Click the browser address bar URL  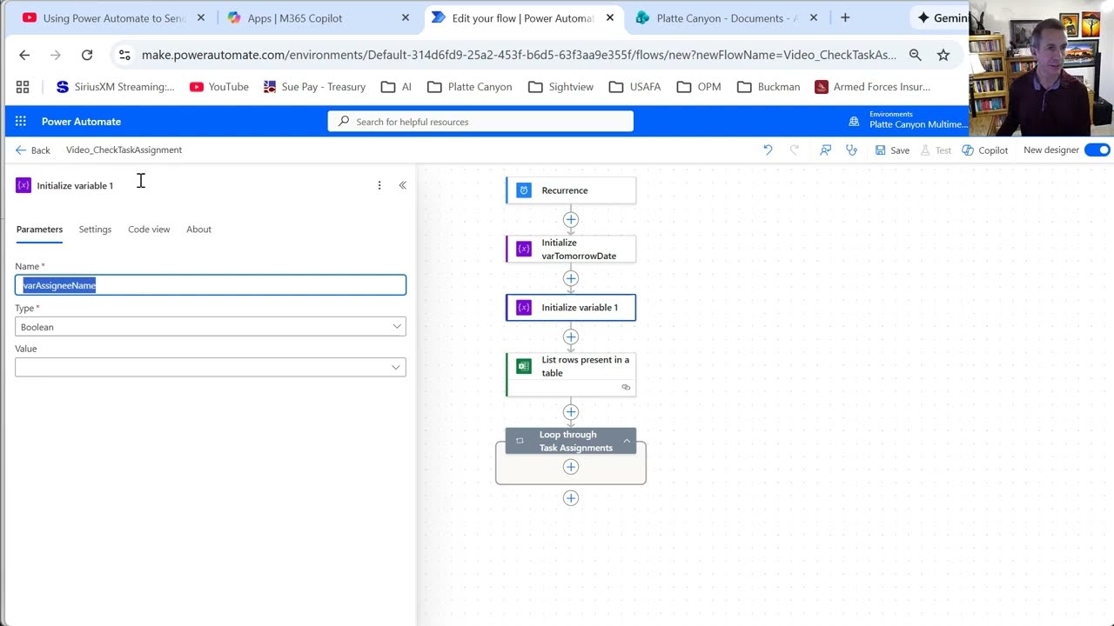coord(519,55)
